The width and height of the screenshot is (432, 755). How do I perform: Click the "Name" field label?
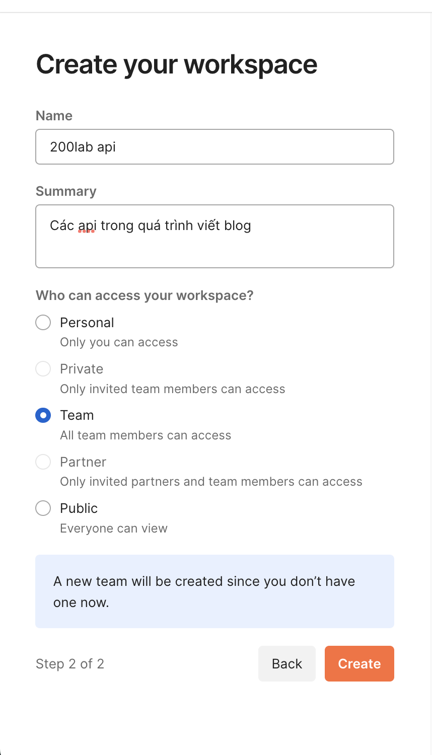tap(54, 116)
